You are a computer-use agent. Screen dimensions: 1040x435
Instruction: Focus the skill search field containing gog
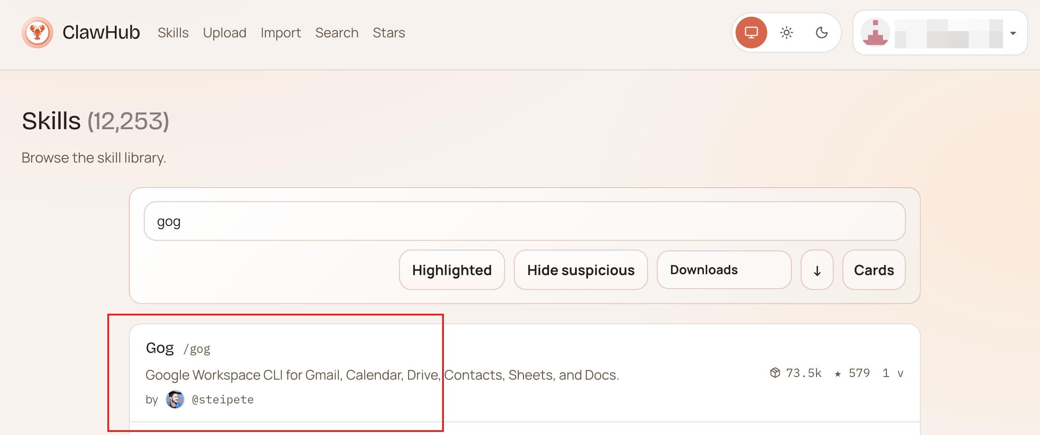pos(524,221)
